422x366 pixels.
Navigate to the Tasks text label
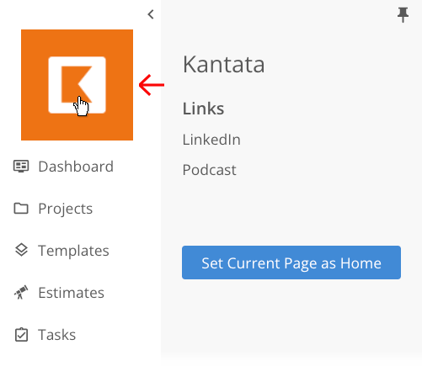point(57,335)
